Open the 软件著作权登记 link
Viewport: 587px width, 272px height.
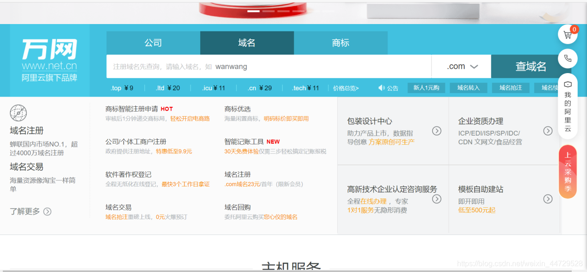tap(128, 174)
